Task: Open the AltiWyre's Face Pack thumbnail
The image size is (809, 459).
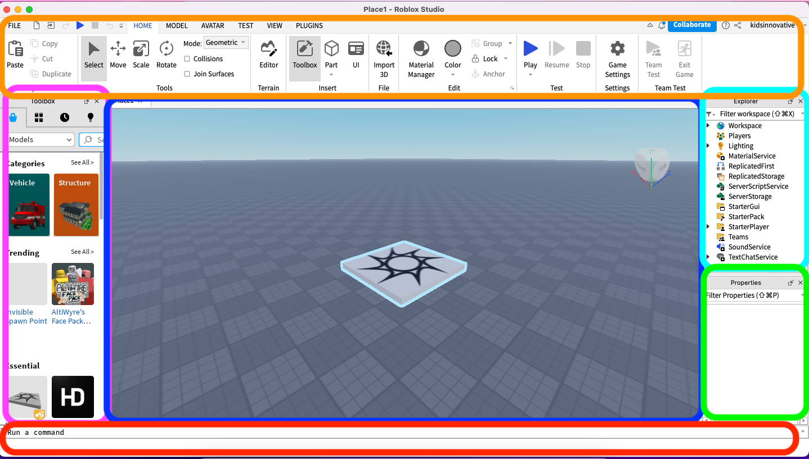Action: (73, 284)
